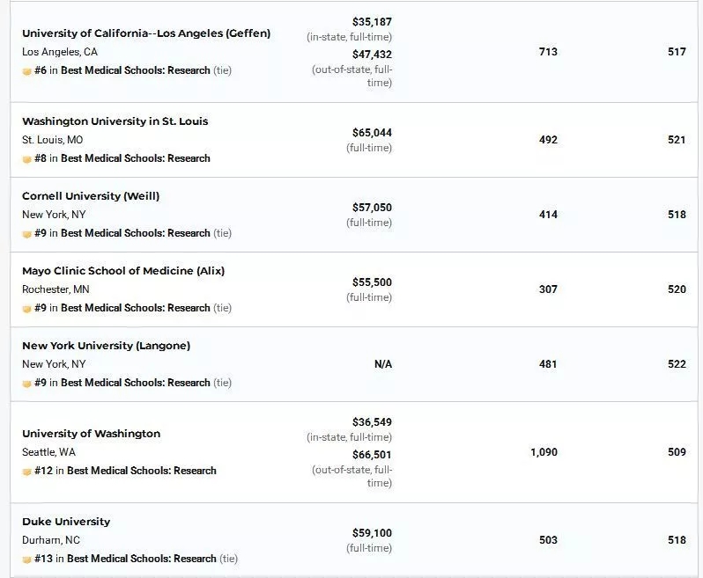Click the Duke University ranking badge icon

click(27, 559)
